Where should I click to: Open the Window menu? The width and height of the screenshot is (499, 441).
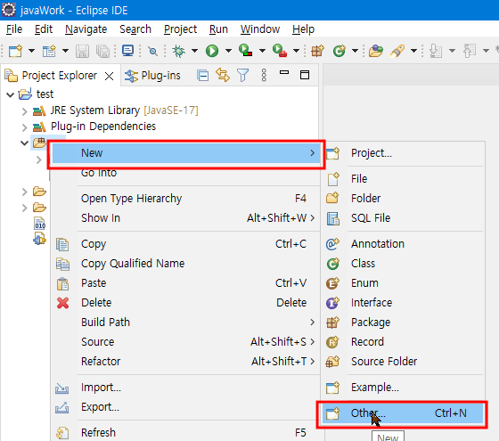(x=260, y=29)
